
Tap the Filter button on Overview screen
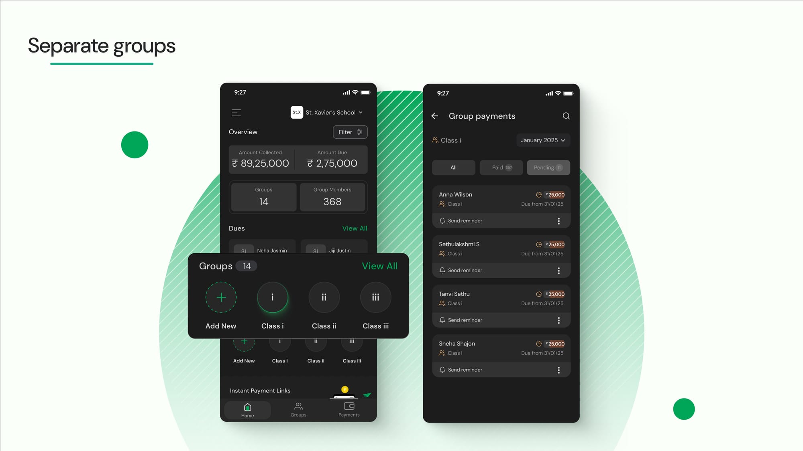coord(350,132)
